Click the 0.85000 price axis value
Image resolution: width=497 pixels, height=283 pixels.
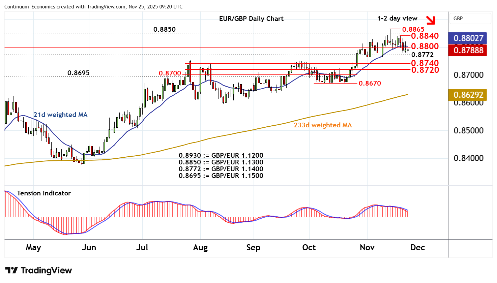468,131
